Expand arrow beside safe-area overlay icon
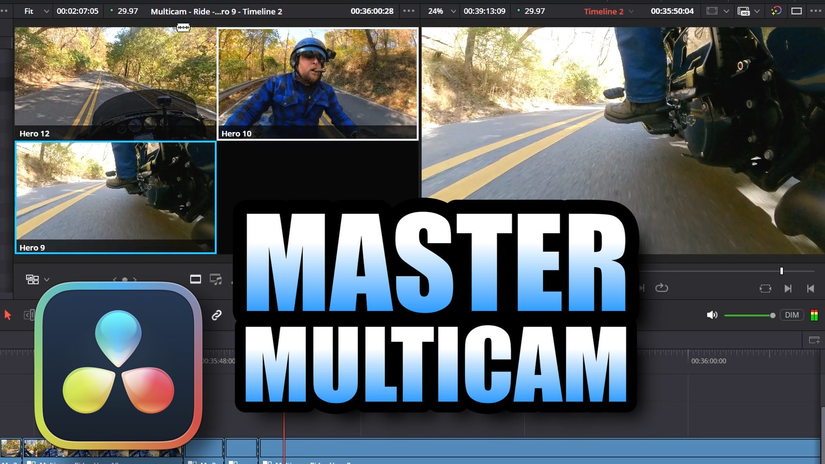 pos(726,11)
